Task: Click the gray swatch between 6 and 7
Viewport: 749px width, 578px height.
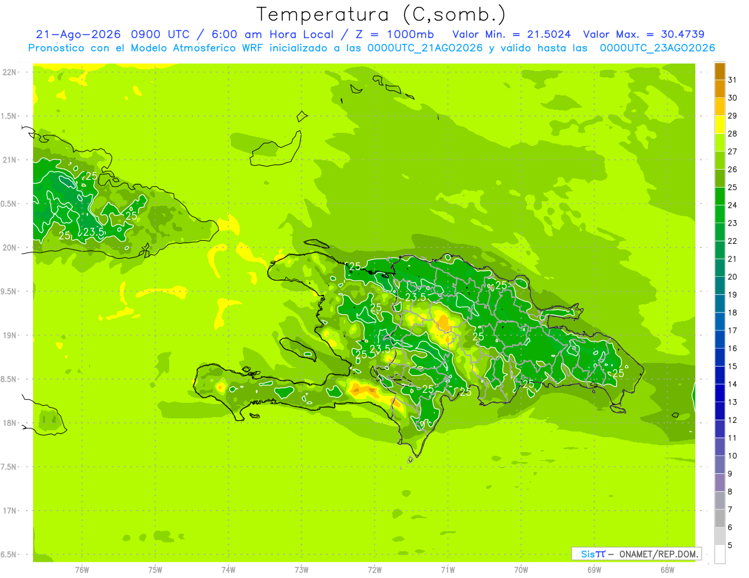Action: point(720,518)
